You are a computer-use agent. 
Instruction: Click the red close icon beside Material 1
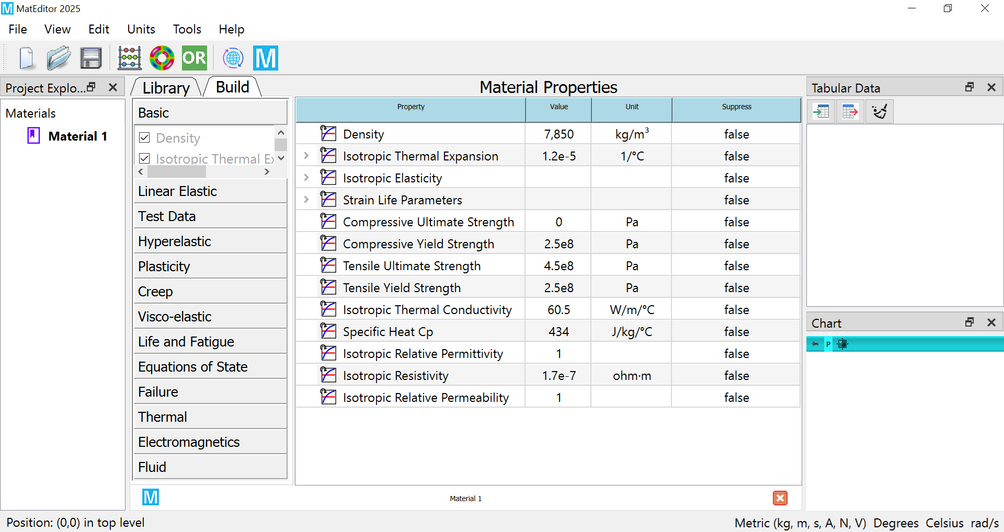[780, 498]
